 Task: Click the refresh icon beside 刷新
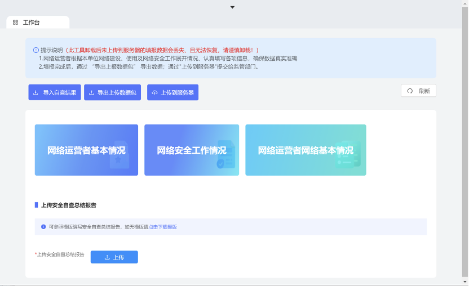click(410, 91)
